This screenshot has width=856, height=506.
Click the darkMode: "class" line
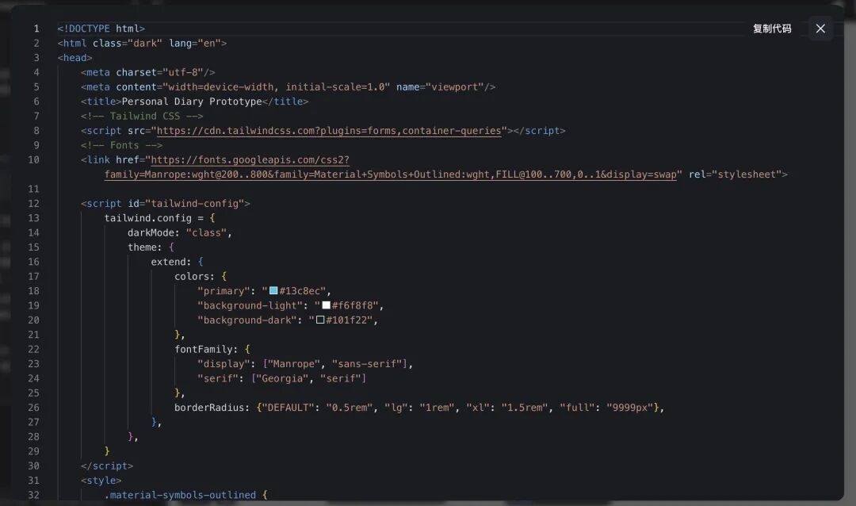180,232
